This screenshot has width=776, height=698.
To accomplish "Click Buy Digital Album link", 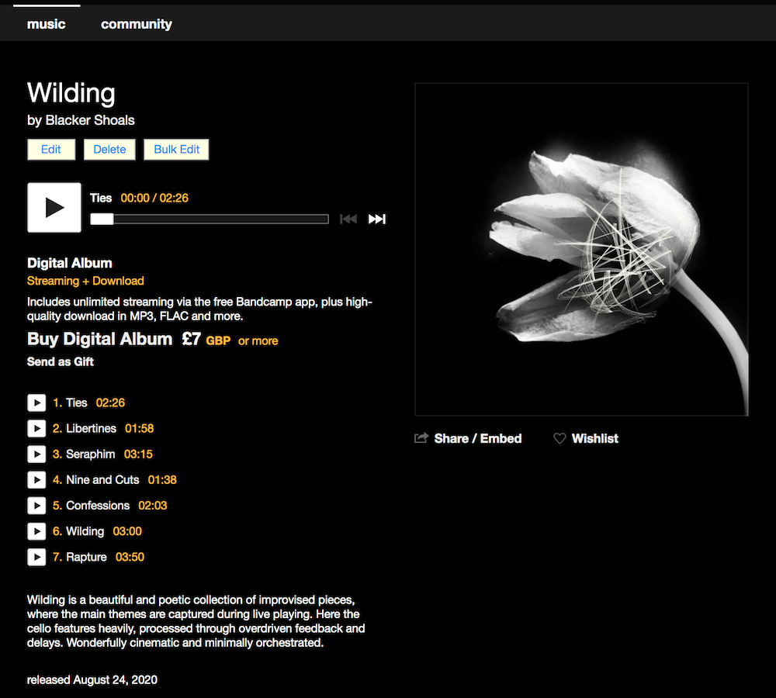I will [x=99, y=340].
